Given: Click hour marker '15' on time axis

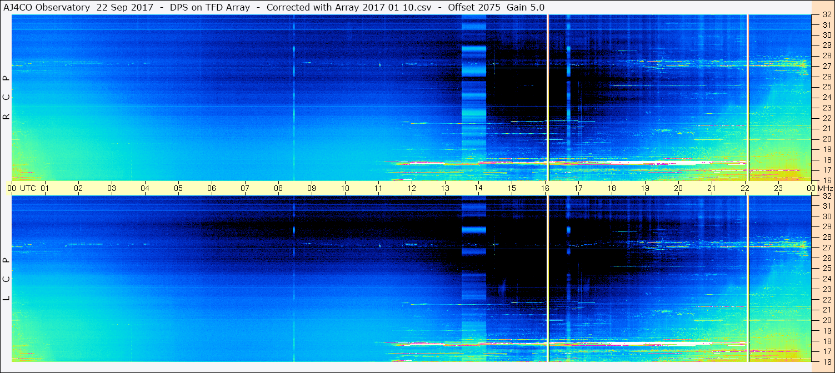Looking at the screenshot, I should point(512,188).
